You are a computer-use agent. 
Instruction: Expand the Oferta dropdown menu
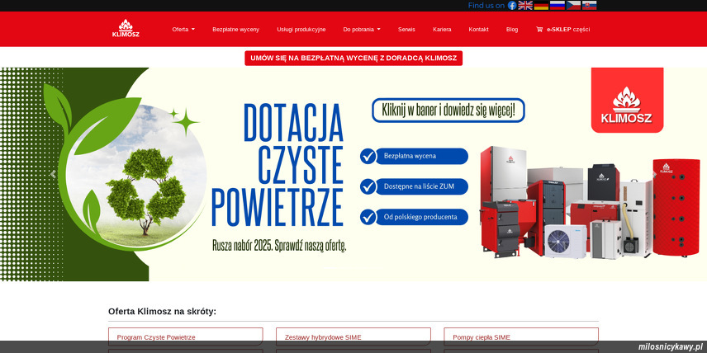(x=183, y=29)
